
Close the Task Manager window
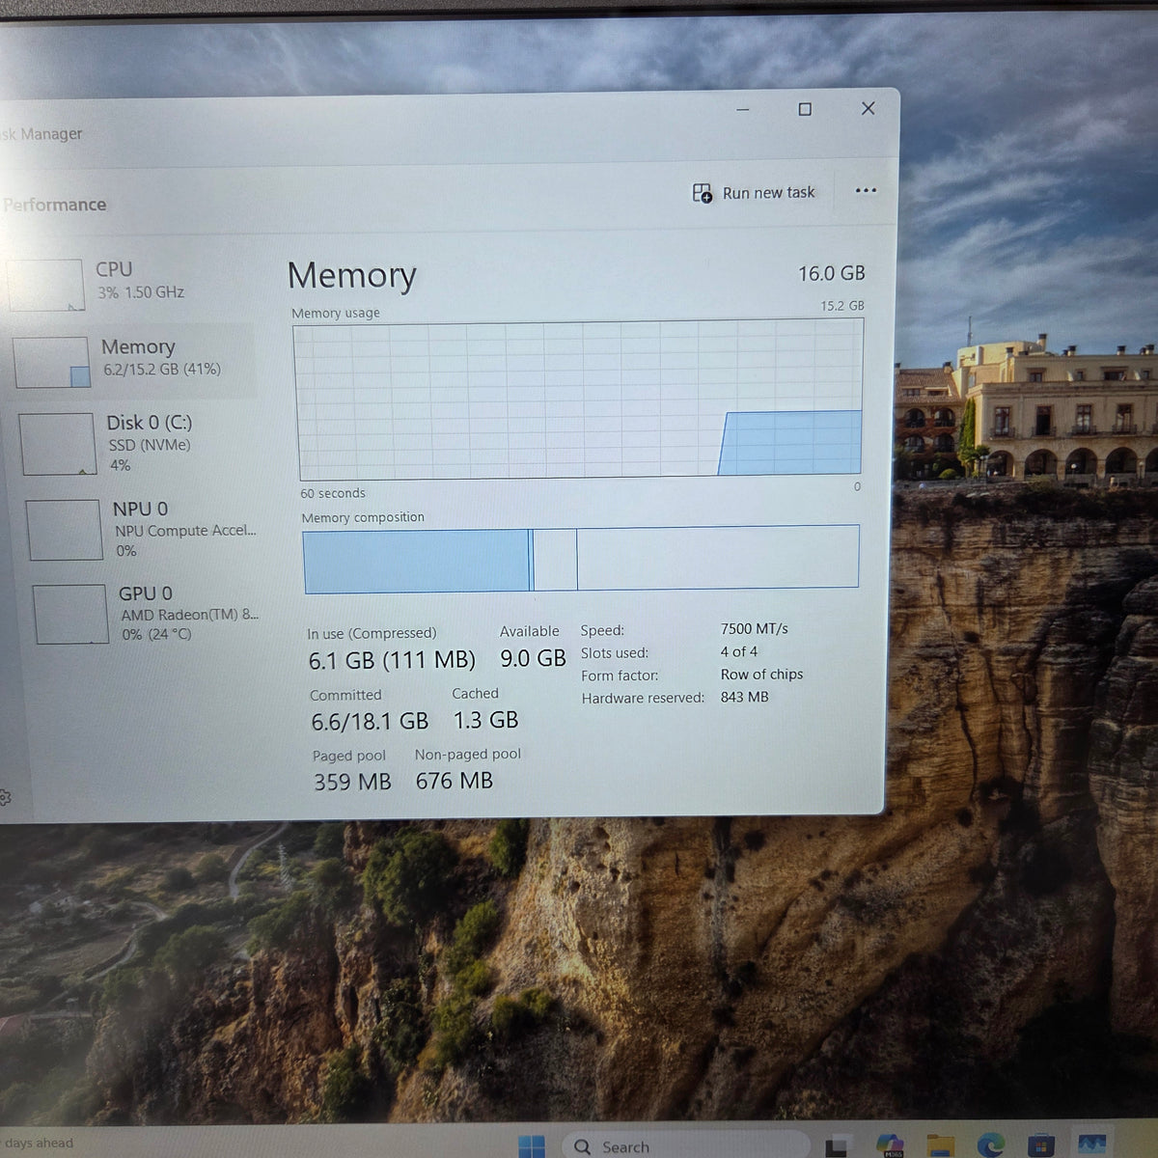click(x=868, y=108)
